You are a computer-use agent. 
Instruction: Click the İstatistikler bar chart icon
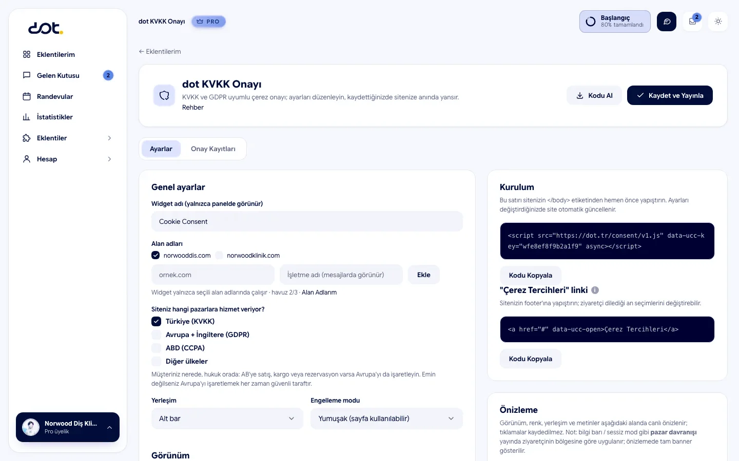[27, 117]
